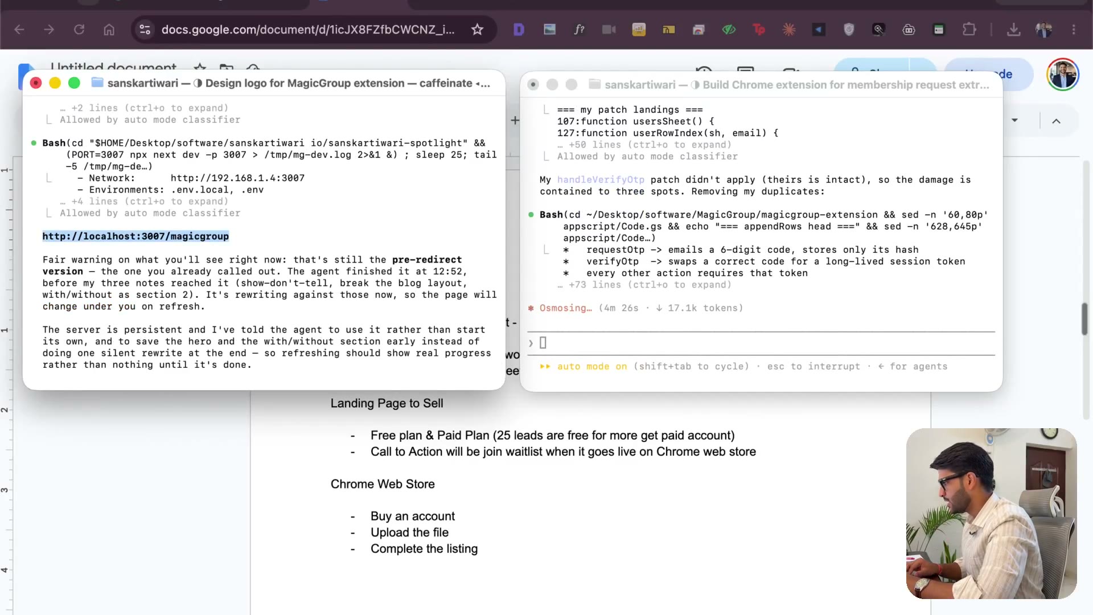The image size is (1093, 615).
Task: Click the folder icon in the Build Chrome extension terminal title
Action: (594, 84)
